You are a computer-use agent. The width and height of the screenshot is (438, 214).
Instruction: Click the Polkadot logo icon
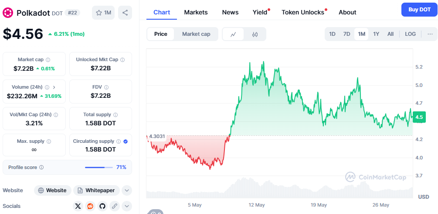(8, 13)
